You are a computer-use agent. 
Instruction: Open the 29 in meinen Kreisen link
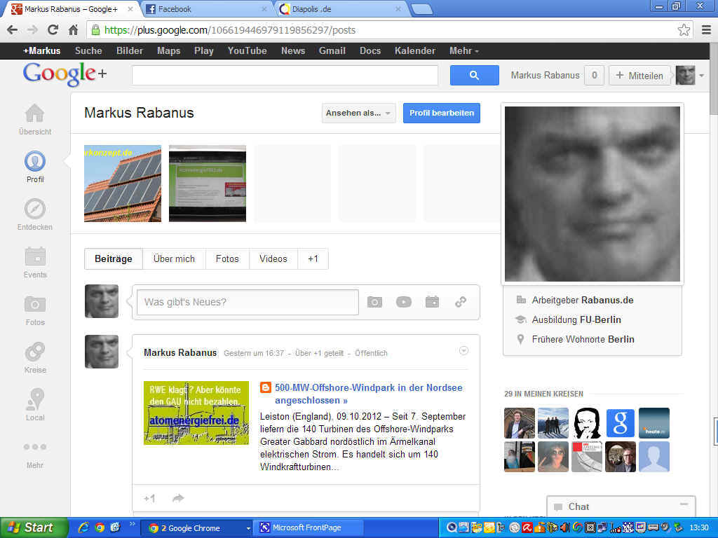click(x=543, y=394)
